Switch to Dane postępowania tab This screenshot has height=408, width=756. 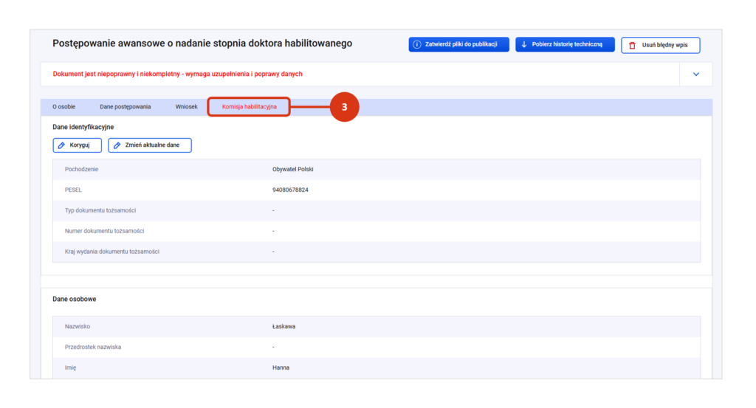pyautogui.click(x=126, y=107)
